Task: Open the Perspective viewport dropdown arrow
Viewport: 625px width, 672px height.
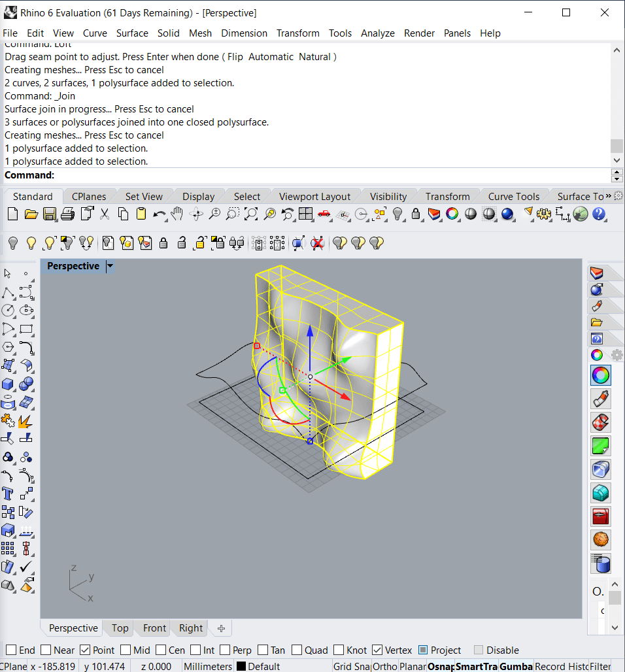Action: point(110,266)
